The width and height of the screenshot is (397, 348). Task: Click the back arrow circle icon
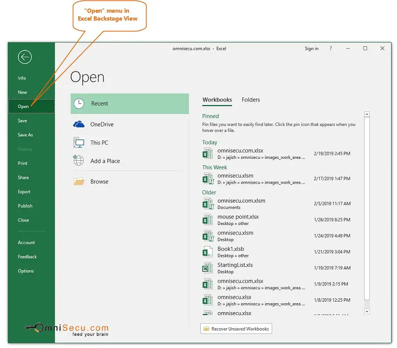pyautogui.click(x=24, y=57)
